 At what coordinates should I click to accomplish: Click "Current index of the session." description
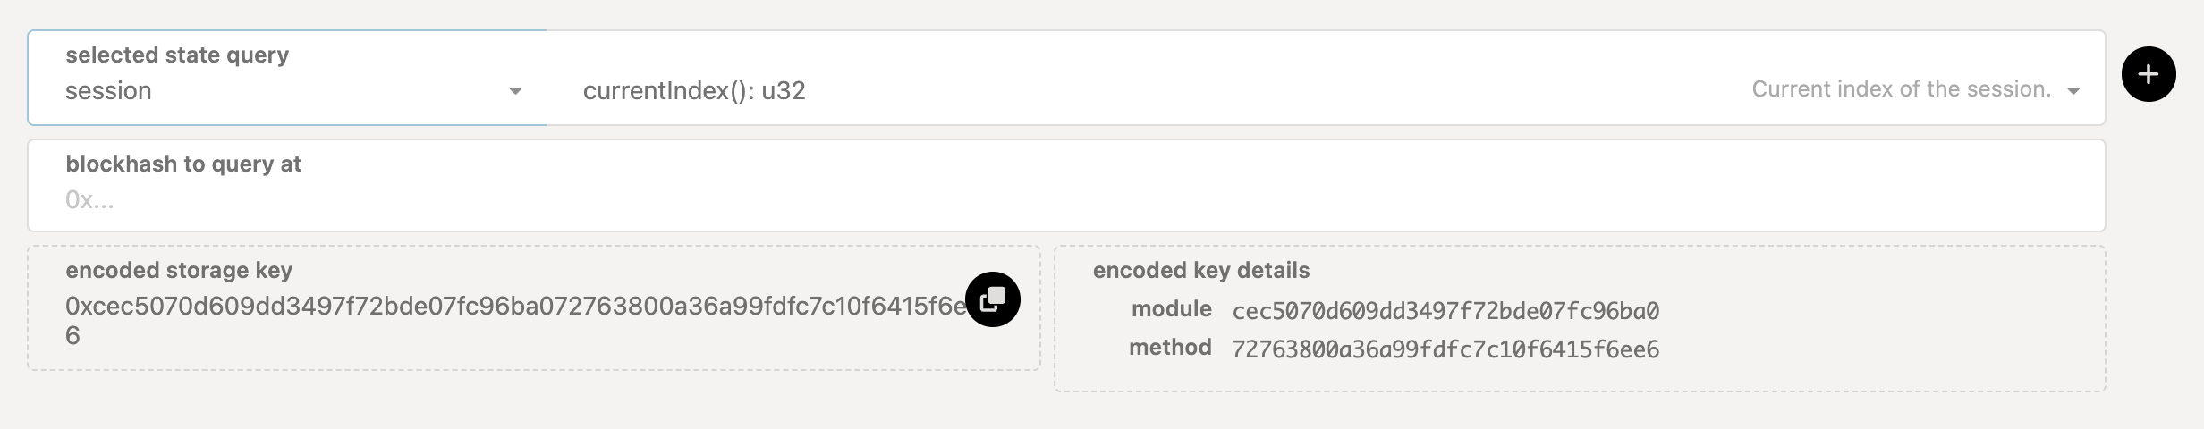[x=1901, y=89]
